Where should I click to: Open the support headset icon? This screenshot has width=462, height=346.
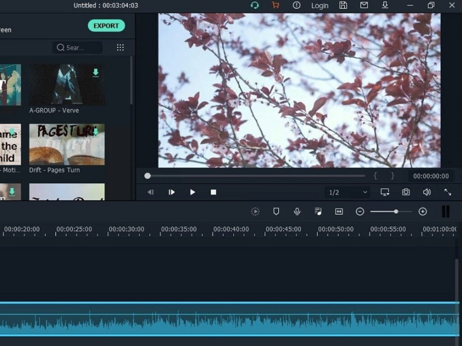(255, 5)
